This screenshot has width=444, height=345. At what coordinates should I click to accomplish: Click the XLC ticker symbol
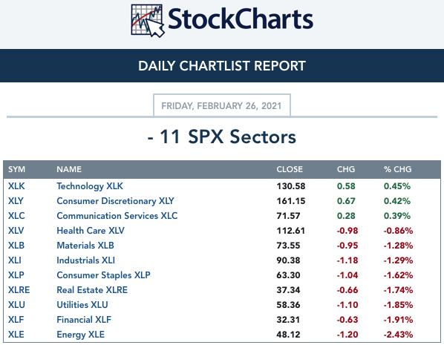[x=16, y=216]
